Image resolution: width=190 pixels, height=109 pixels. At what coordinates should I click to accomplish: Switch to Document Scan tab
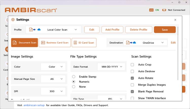click(25, 43)
